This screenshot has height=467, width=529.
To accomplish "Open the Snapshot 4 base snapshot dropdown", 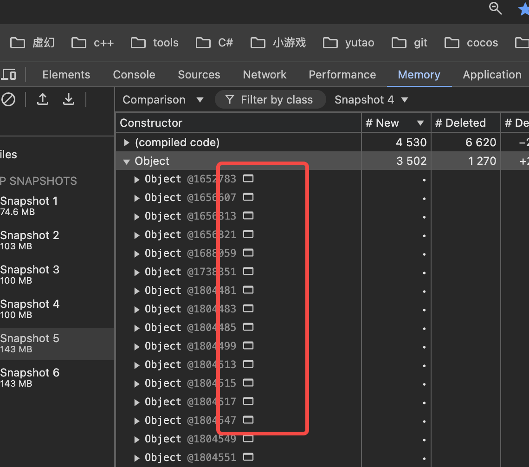I will point(371,99).
